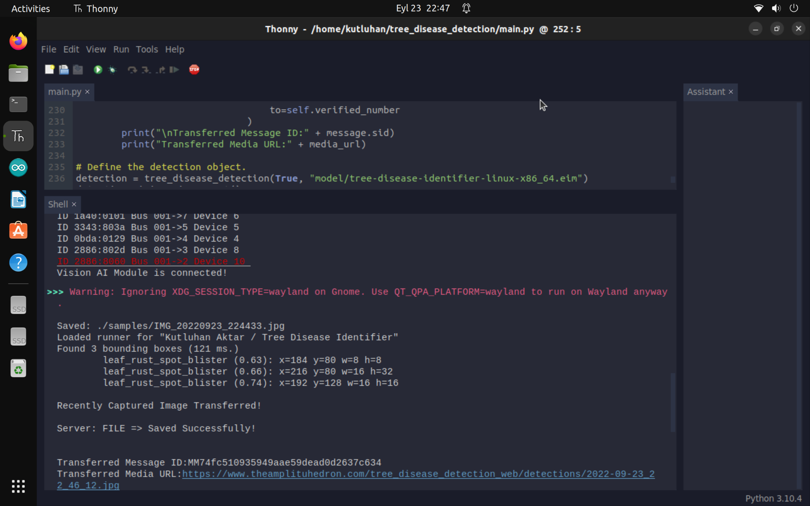This screenshot has height=506, width=810.
Task: Click the Ubuntu Software Center dock icon
Action: click(17, 230)
